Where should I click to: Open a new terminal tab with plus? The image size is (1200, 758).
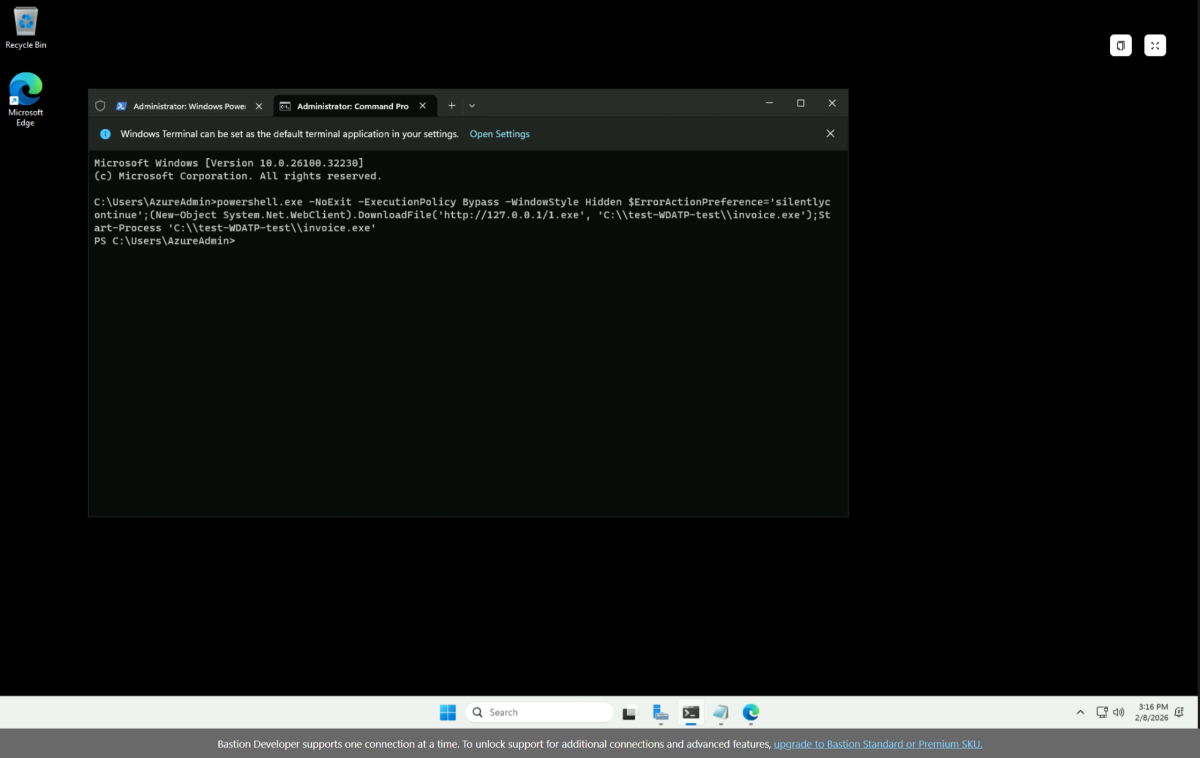(451, 106)
